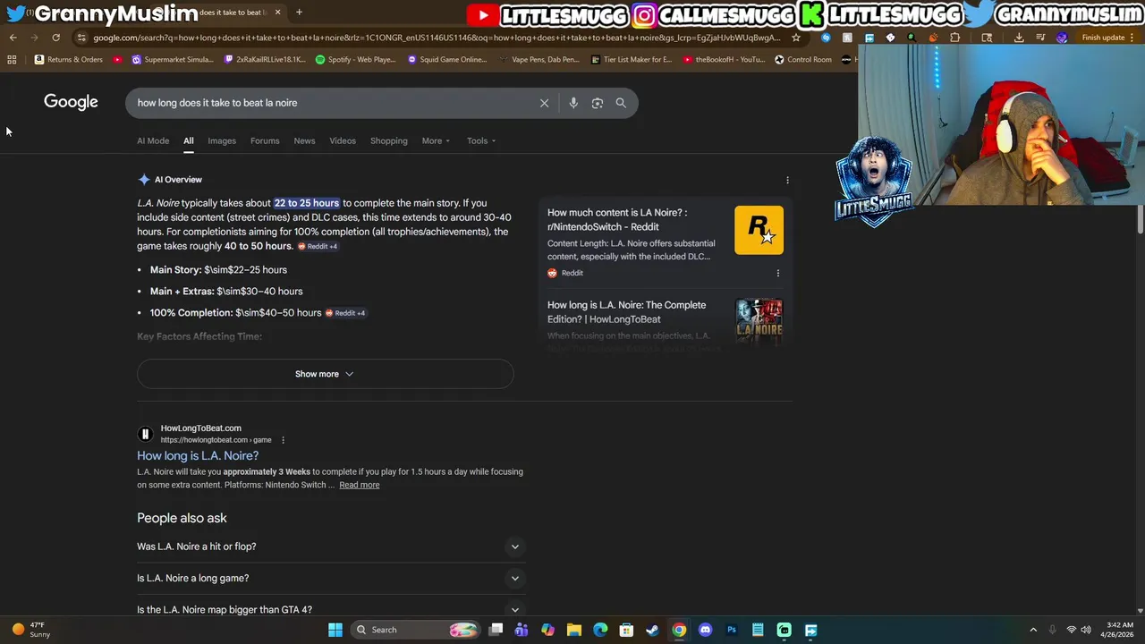Click the 'Reddit +4' source chip after 40 to 50 hours
Screen dimensions: 1145x644
point(318,247)
